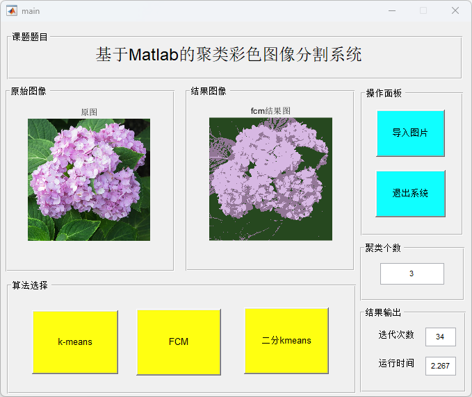Click the title 基于Matlab的聚类彩色图像分割系统
Viewport: 472px width, 397px height.
(229, 55)
